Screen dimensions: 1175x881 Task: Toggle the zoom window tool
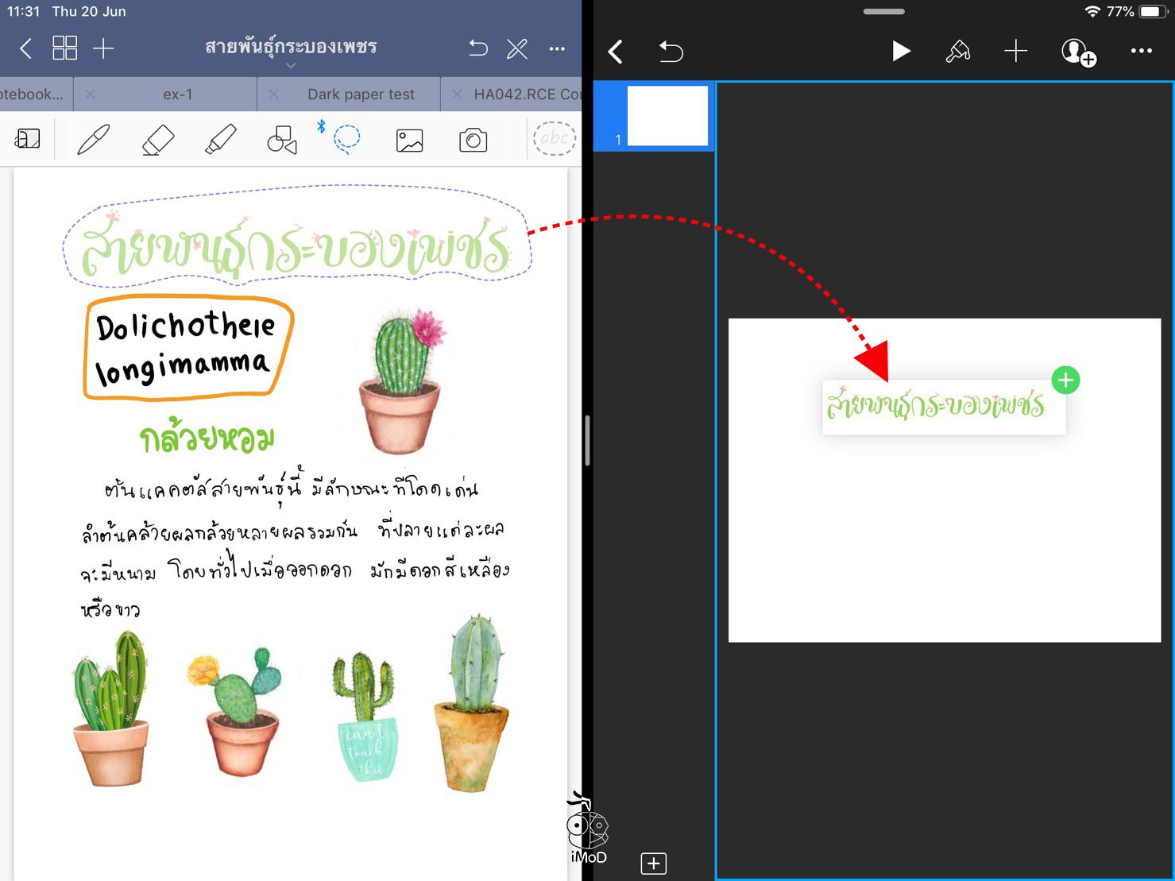coord(28,140)
